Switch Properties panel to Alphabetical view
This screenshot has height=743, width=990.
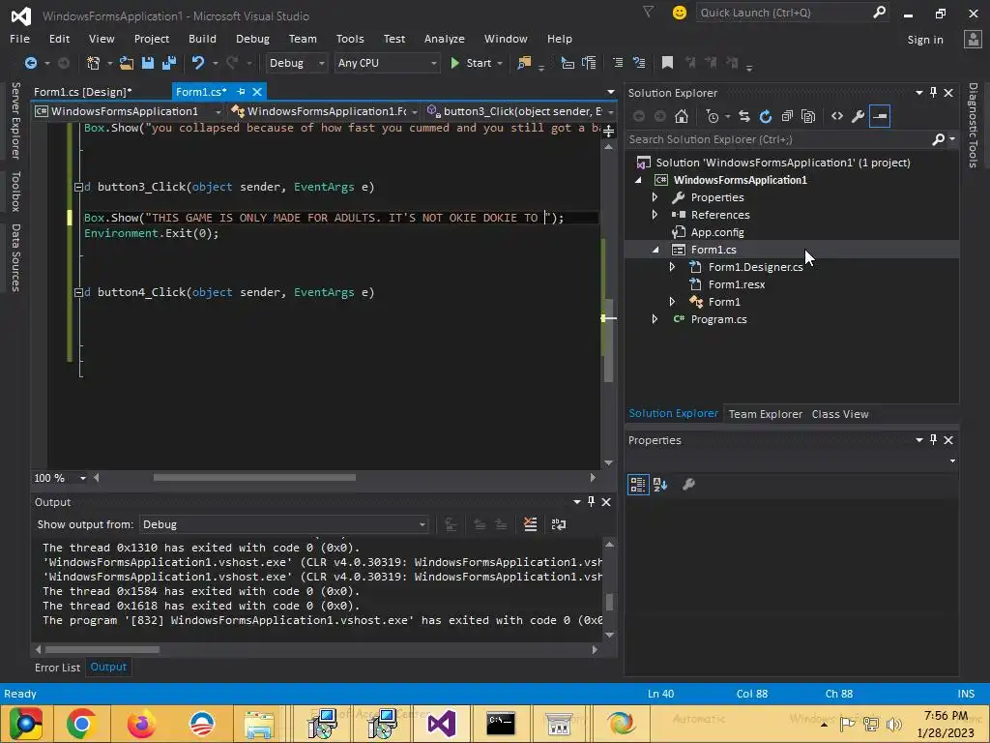[x=660, y=485]
